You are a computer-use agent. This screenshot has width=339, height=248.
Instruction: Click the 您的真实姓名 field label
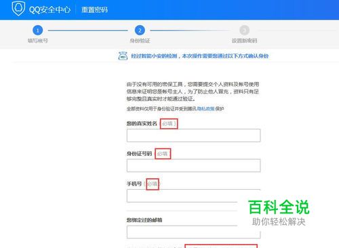pos(142,123)
